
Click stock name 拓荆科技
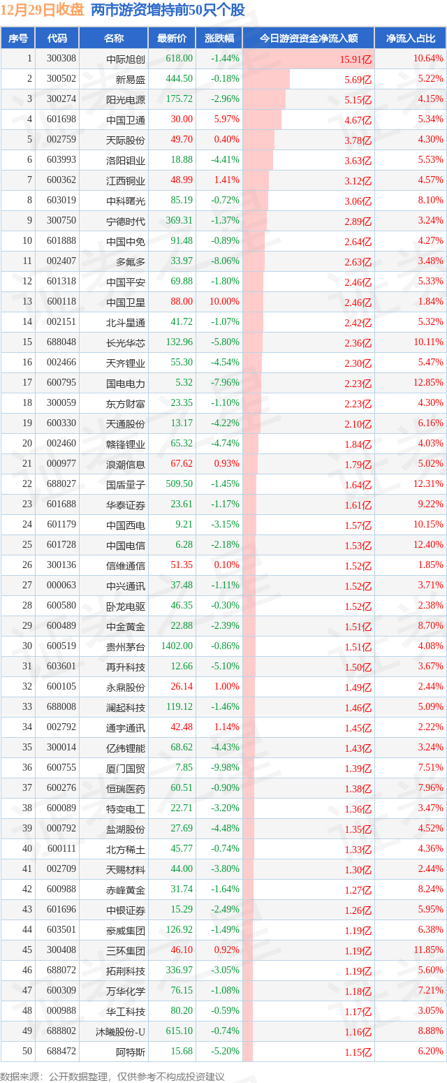(x=126, y=971)
